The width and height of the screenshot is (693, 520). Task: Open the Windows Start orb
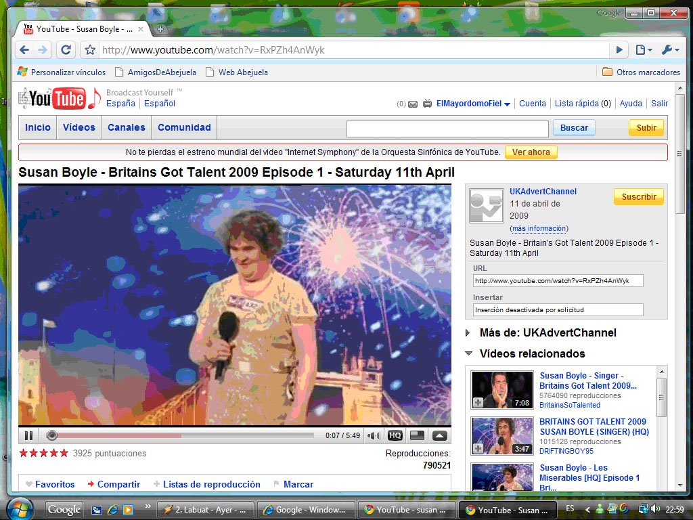point(20,509)
